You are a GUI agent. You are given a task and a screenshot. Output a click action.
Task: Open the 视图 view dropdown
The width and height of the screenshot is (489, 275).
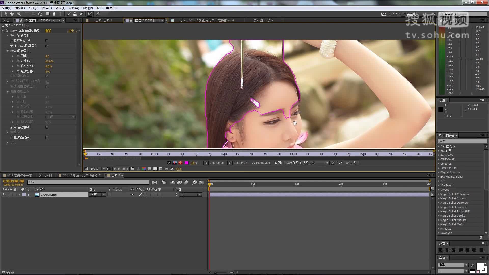tap(307, 163)
